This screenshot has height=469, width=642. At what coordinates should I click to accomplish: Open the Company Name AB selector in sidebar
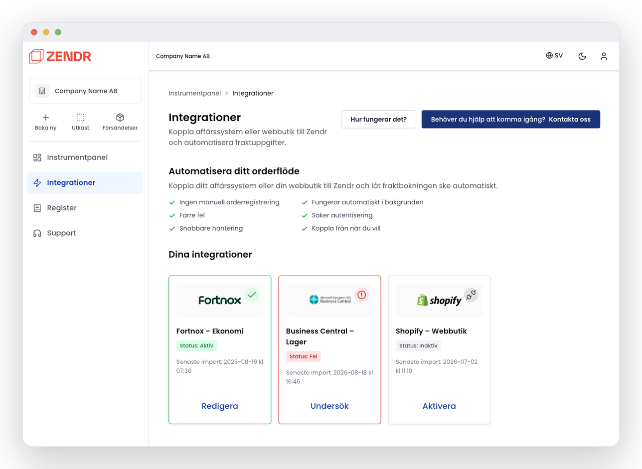[85, 91]
